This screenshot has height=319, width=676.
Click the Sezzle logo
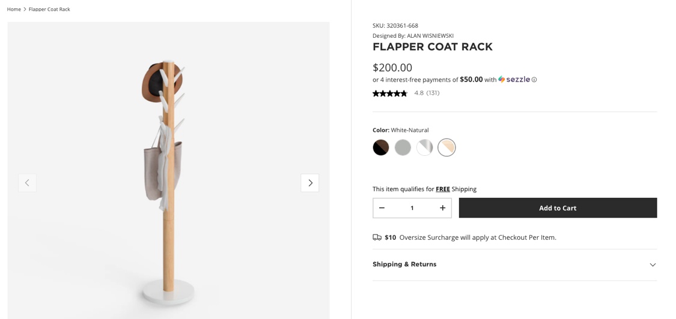[514, 79]
